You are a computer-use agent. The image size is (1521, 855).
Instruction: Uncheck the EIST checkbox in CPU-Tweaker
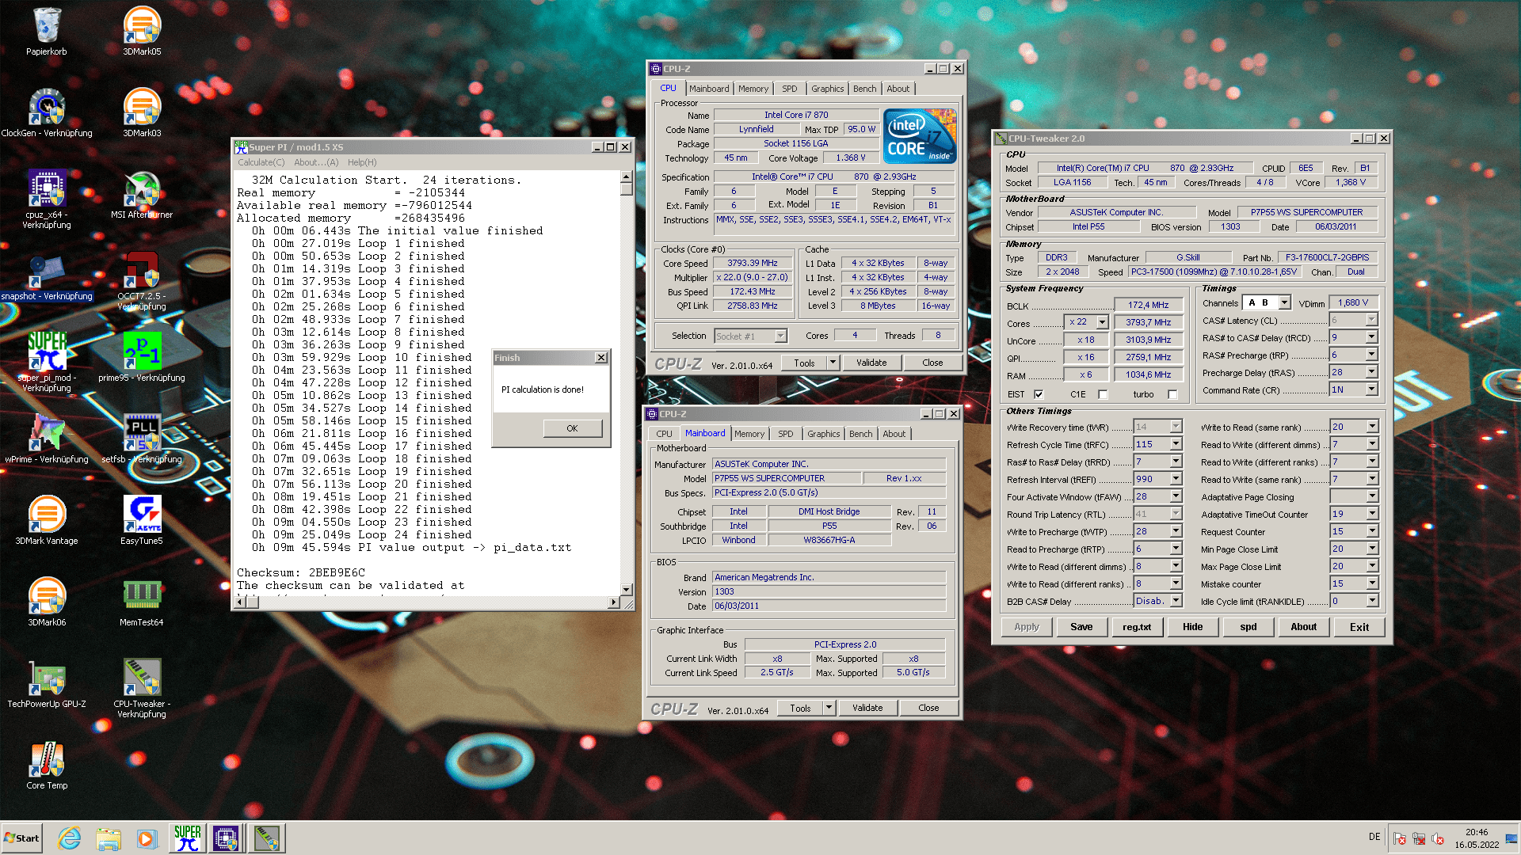click(x=1039, y=394)
